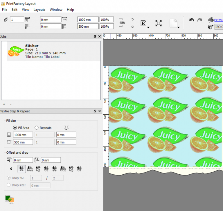Click the R orientation icon
The width and height of the screenshot is (223, 211).
[x=143, y=23]
